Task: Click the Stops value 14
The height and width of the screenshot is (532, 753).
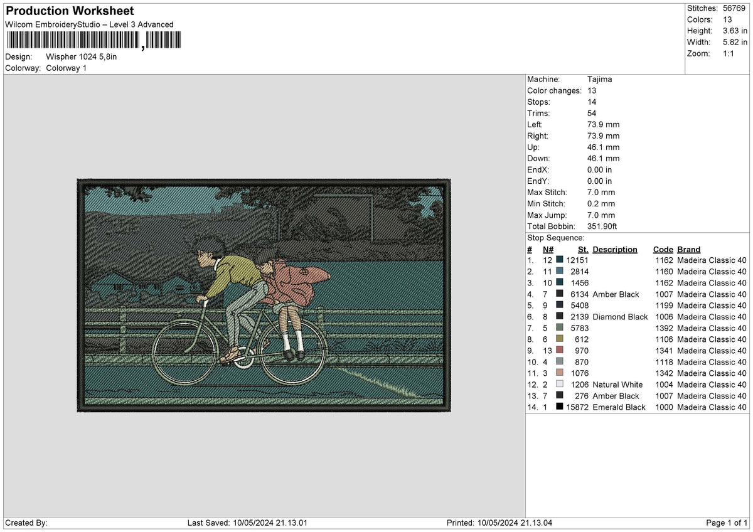Action: coord(592,102)
